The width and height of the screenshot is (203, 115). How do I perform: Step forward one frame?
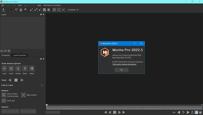119,112
